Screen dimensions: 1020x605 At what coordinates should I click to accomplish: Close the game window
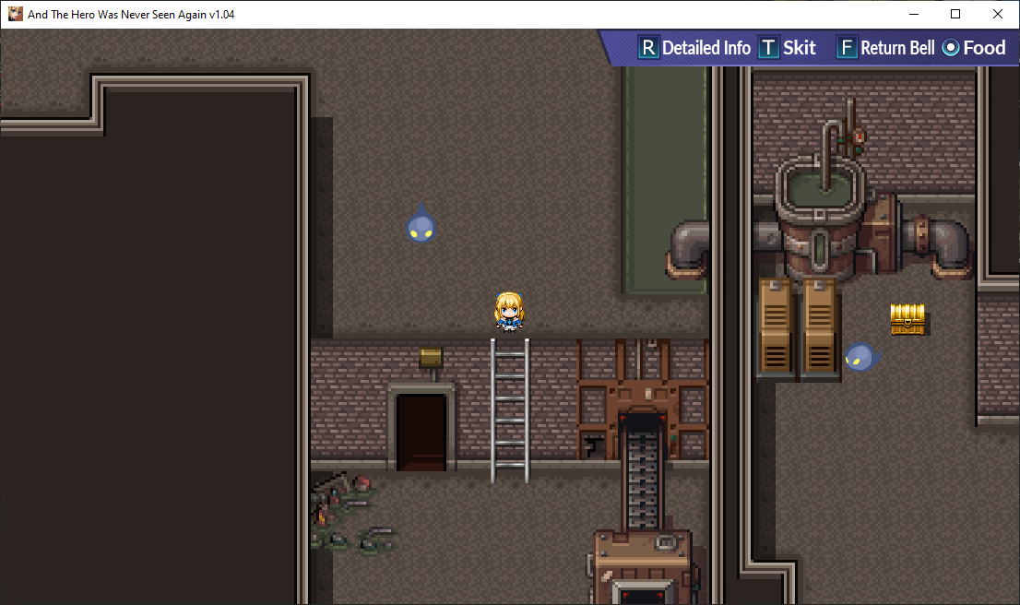coord(998,15)
